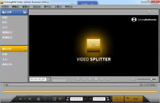Play the video
Image resolution: width=160 pixels, height=103 pixels.
pyautogui.click(x=90, y=79)
